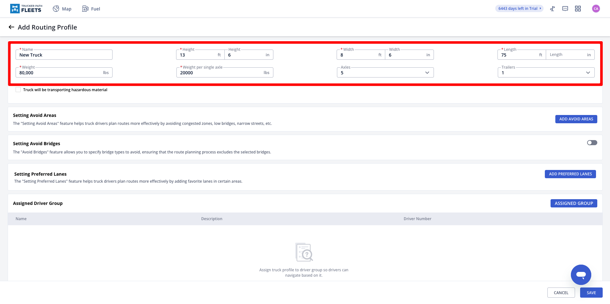Click the Length inches input field
Viewport: 610px width, 304px height.
pyautogui.click(x=567, y=55)
